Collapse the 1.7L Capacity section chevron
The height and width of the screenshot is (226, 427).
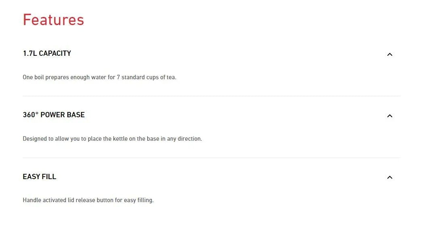[x=389, y=55]
